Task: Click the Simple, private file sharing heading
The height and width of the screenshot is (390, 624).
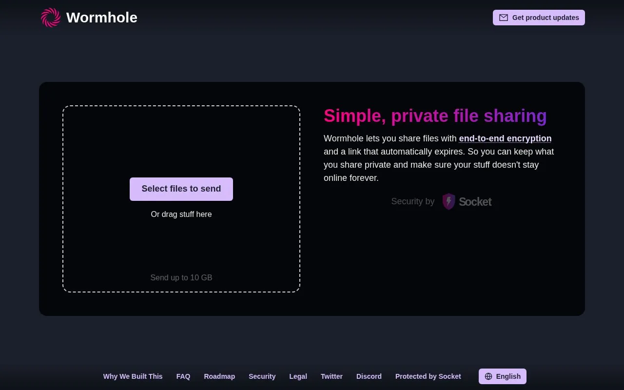Action: coord(435,116)
